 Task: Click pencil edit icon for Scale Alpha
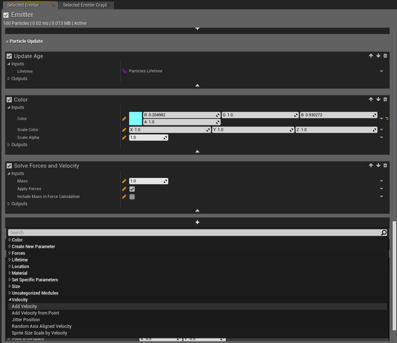coord(124,138)
